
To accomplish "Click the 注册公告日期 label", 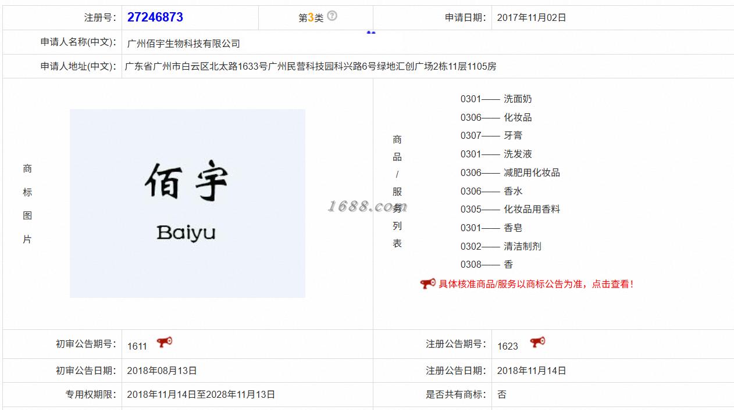I will coord(456,371).
